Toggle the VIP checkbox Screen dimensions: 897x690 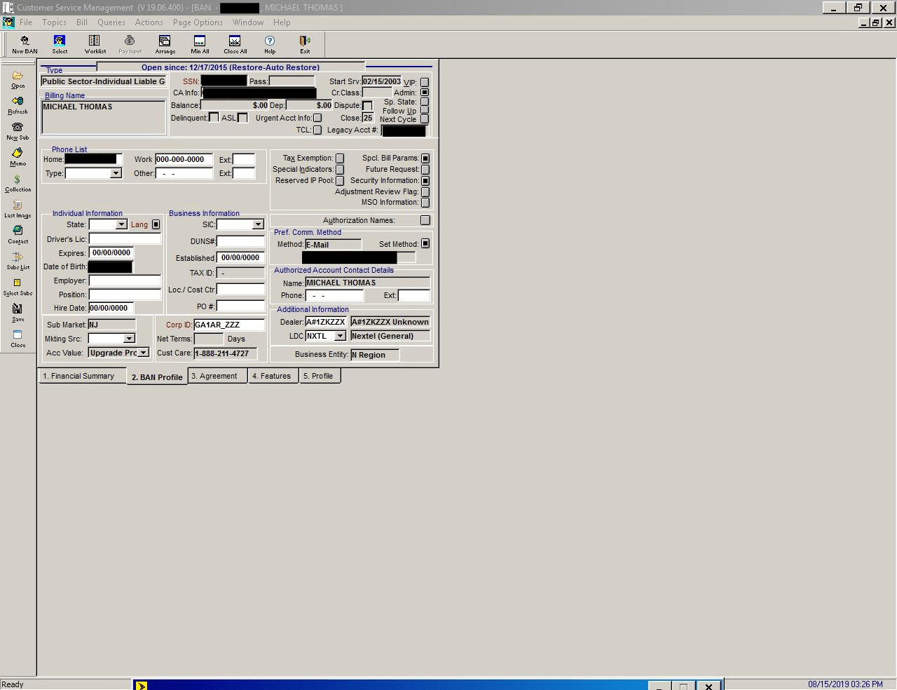[x=425, y=82]
